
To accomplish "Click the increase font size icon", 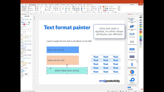I will 49,8.
